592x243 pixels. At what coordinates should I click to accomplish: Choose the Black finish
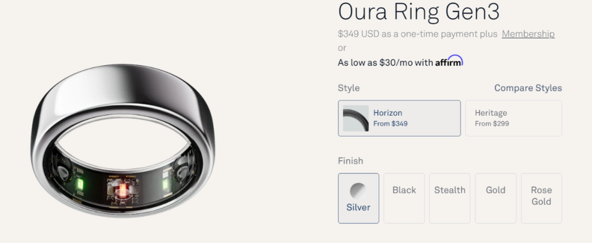coord(404,190)
